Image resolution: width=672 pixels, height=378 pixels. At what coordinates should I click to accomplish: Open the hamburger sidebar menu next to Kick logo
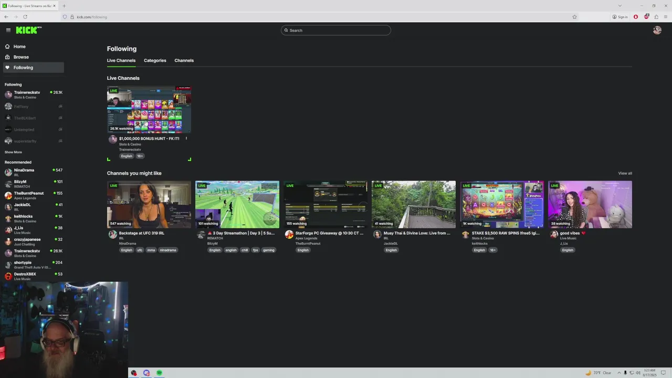(x=8, y=30)
